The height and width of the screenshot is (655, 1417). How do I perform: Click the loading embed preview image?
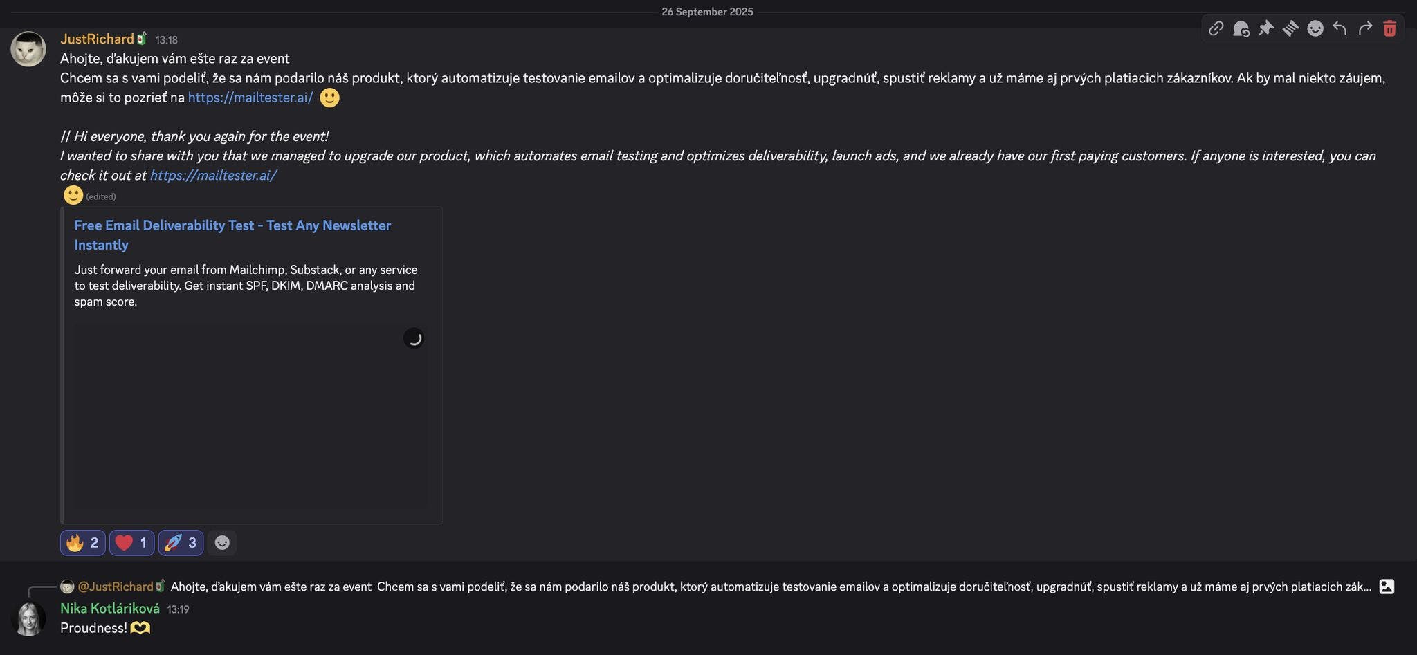click(251, 418)
